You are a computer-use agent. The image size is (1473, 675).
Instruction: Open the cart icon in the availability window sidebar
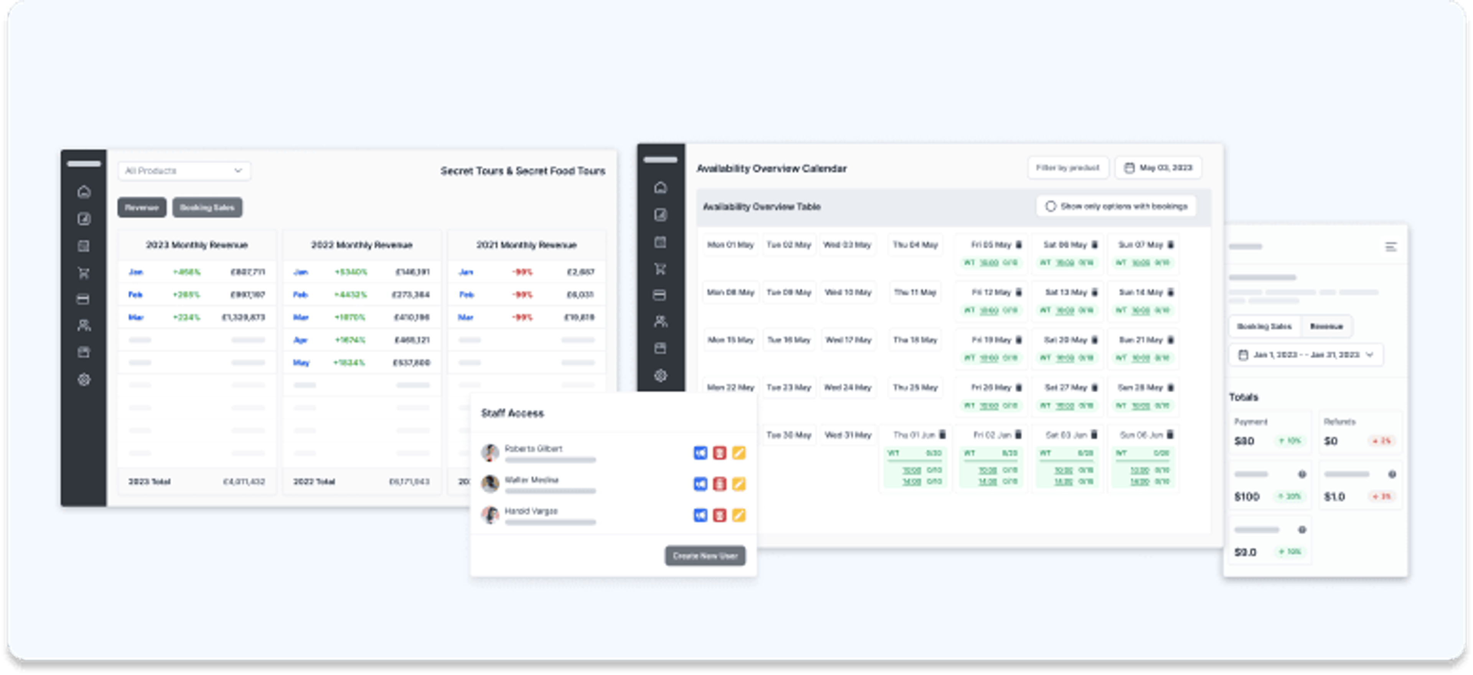click(x=661, y=268)
